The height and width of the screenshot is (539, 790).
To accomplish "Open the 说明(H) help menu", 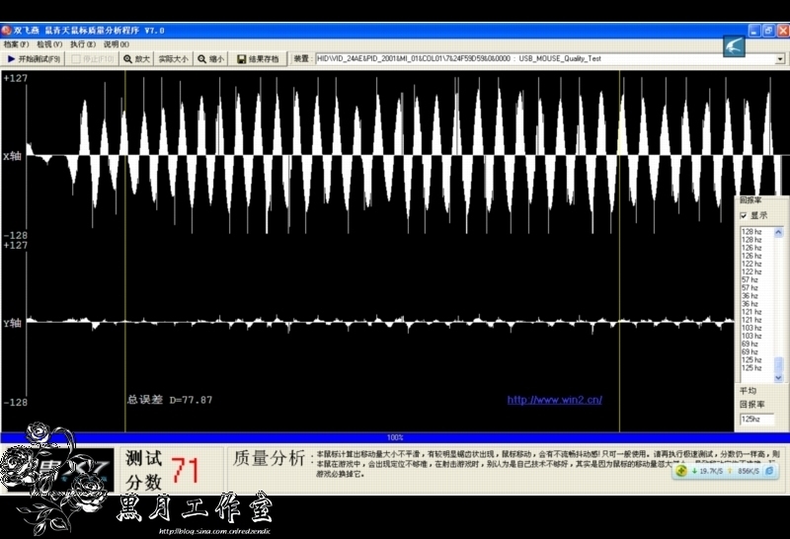I will 117,44.
